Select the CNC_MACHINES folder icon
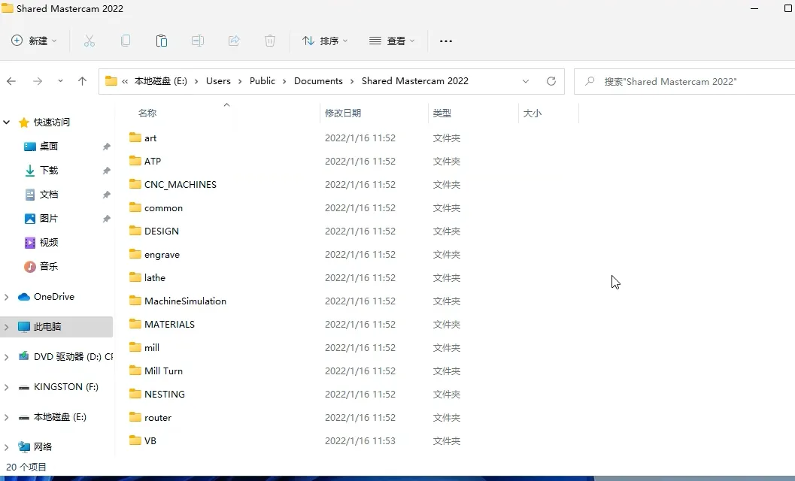The width and height of the screenshot is (795, 481). pos(135,184)
